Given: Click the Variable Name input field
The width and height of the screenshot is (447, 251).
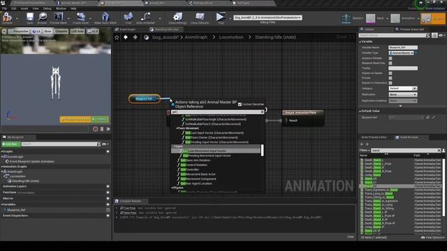Looking at the screenshot, I should (x=403, y=47).
